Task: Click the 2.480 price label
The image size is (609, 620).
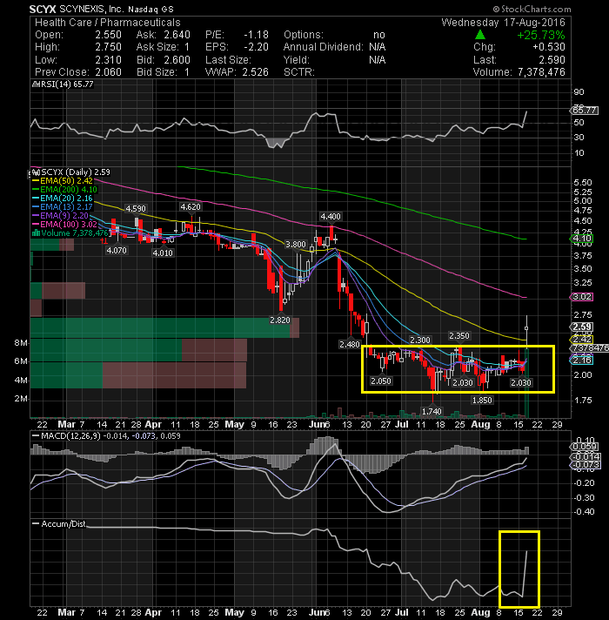Action: point(350,345)
